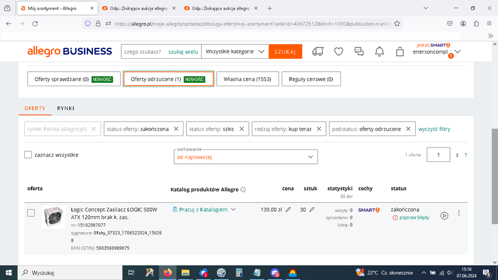This screenshot has height=280, width=498.
Task: Open the delivery truck icon in header
Action: [x=318, y=52]
